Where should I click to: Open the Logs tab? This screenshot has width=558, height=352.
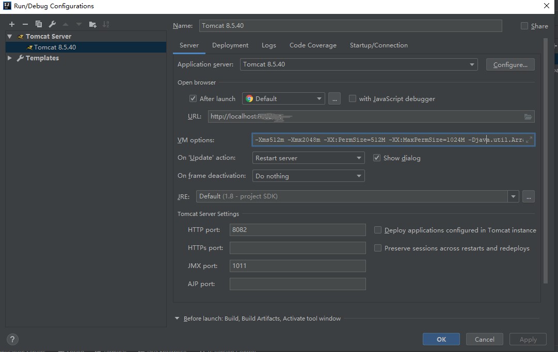[x=269, y=45]
